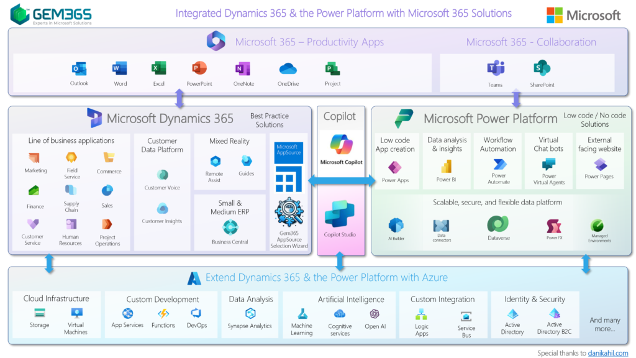Click the Azure Storage icon
This screenshot has width=636, height=358.
click(x=40, y=313)
